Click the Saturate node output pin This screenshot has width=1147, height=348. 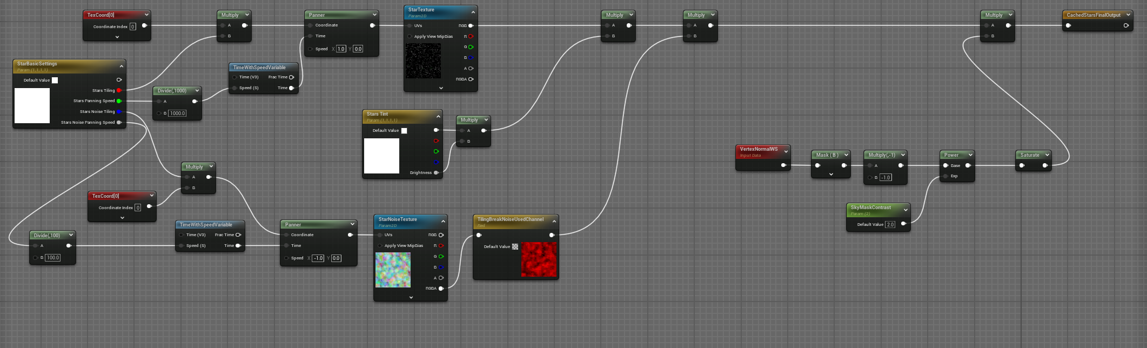[1045, 165]
